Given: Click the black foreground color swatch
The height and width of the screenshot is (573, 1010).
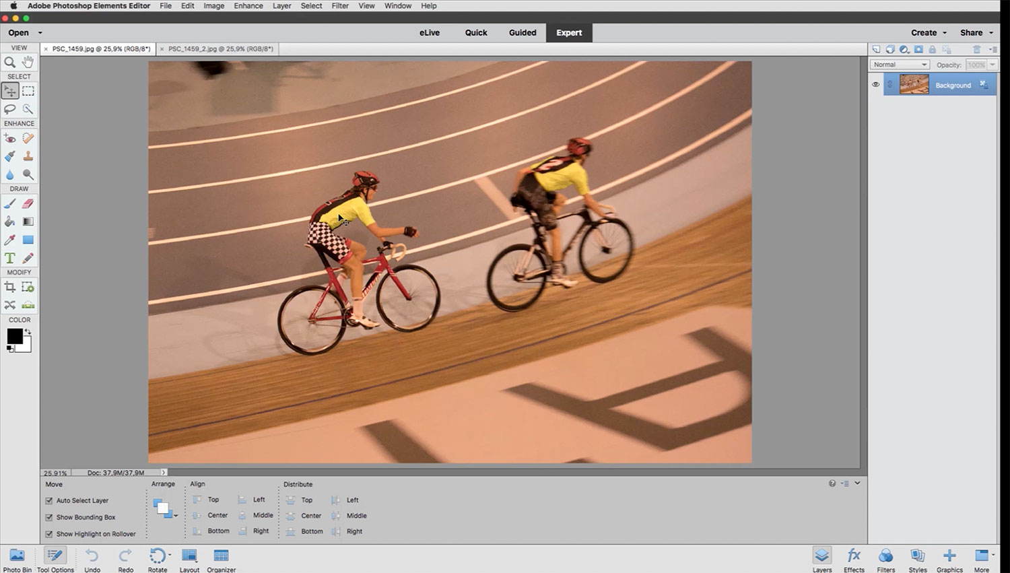Looking at the screenshot, I should [14, 336].
